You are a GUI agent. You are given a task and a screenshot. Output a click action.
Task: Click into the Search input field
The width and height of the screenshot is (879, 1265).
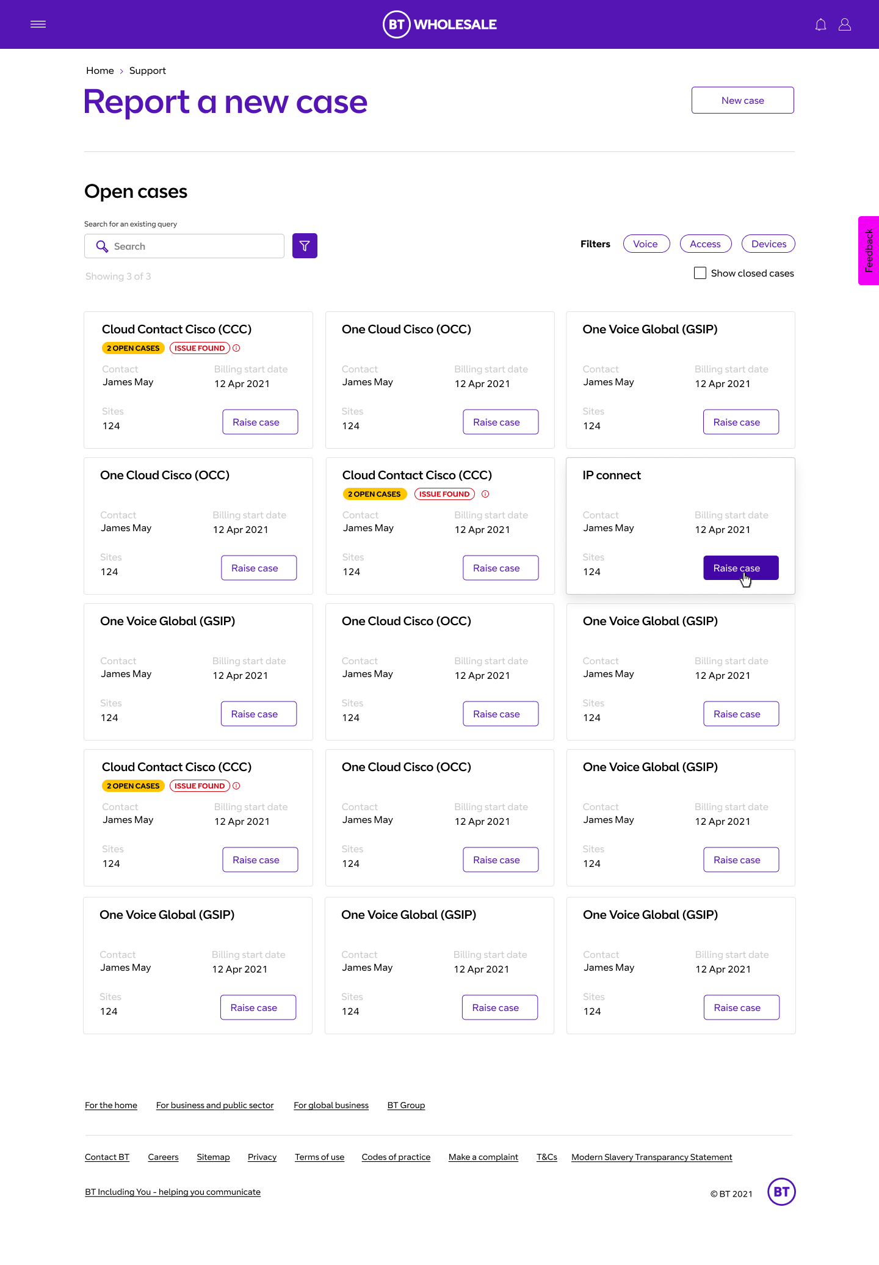pos(184,246)
